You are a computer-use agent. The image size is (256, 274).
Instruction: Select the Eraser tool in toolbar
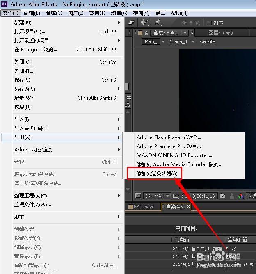tap(131, 23)
